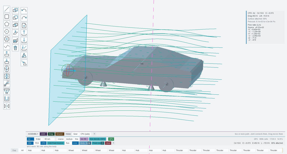Edit the 60 m/s speed field

(x=49, y=139)
